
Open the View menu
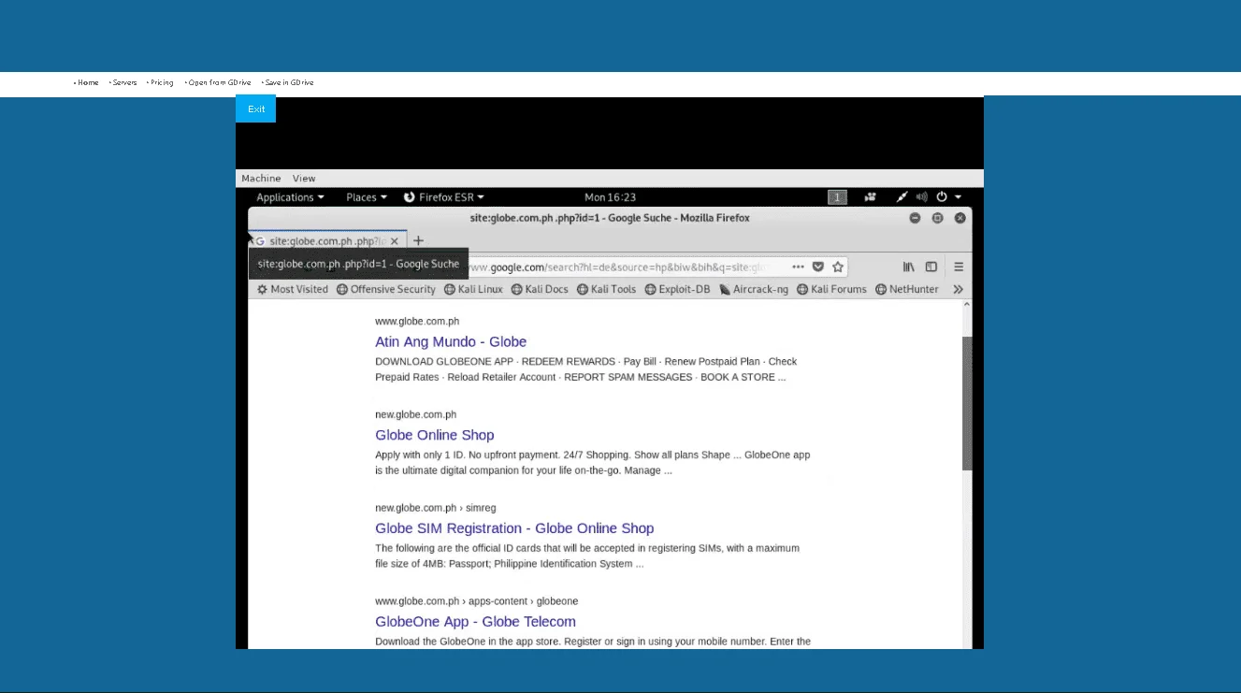click(304, 179)
